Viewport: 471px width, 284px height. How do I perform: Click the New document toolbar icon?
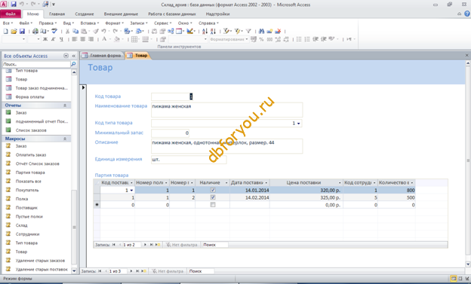(x=5, y=31)
